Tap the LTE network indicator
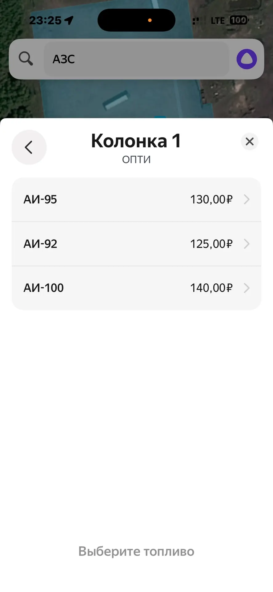Image resolution: width=273 pixels, height=592 pixels. (218, 21)
